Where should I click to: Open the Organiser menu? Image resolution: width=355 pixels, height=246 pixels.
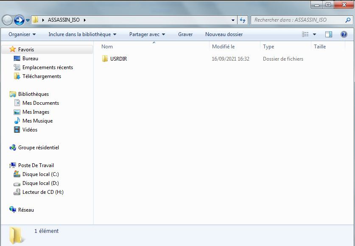[x=22, y=34]
